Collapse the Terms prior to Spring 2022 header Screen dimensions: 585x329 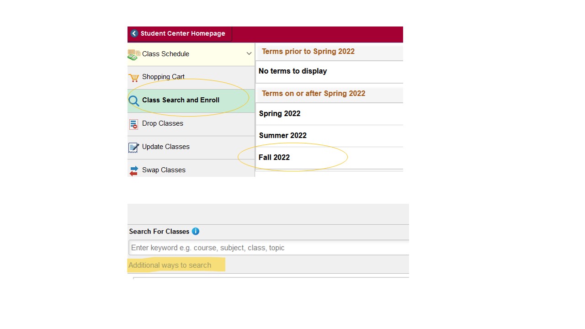tap(308, 52)
